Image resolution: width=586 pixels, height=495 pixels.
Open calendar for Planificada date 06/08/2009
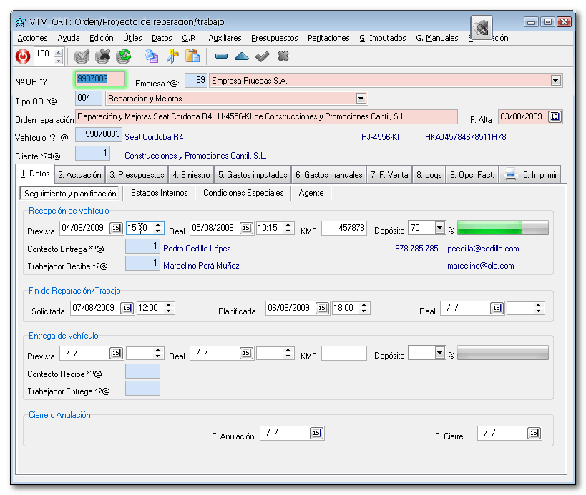(x=322, y=308)
